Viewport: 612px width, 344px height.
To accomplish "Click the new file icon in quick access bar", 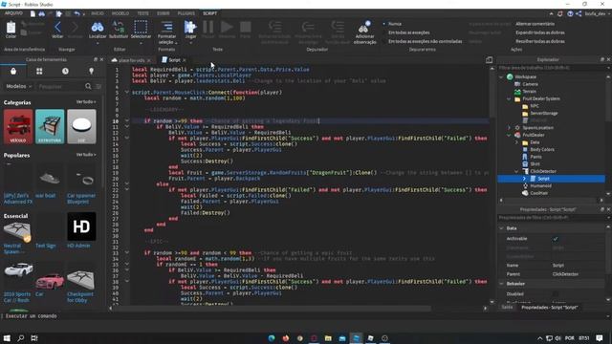I will point(33,13).
